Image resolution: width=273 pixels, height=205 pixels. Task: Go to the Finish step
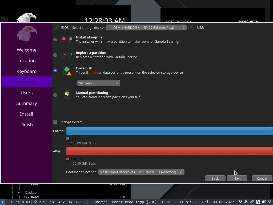tap(27, 125)
